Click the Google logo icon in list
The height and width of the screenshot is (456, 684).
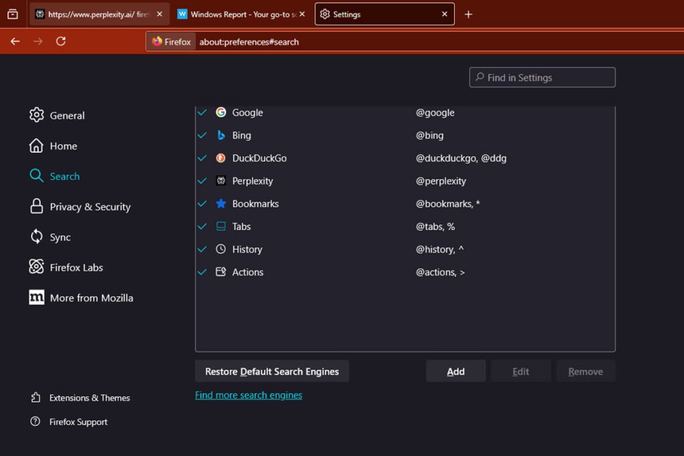(220, 112)
